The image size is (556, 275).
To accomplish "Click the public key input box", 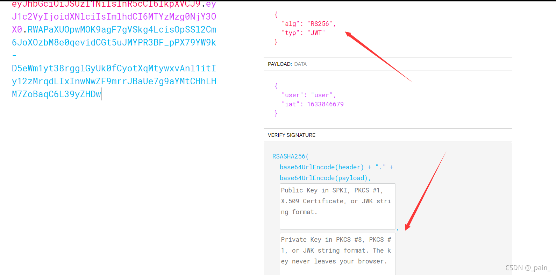I will click(x=337, y=206).
